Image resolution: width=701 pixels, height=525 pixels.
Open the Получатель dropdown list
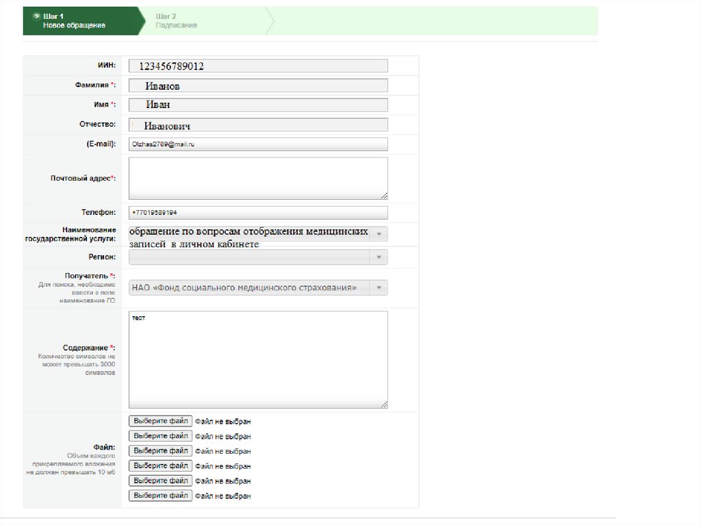258,287
